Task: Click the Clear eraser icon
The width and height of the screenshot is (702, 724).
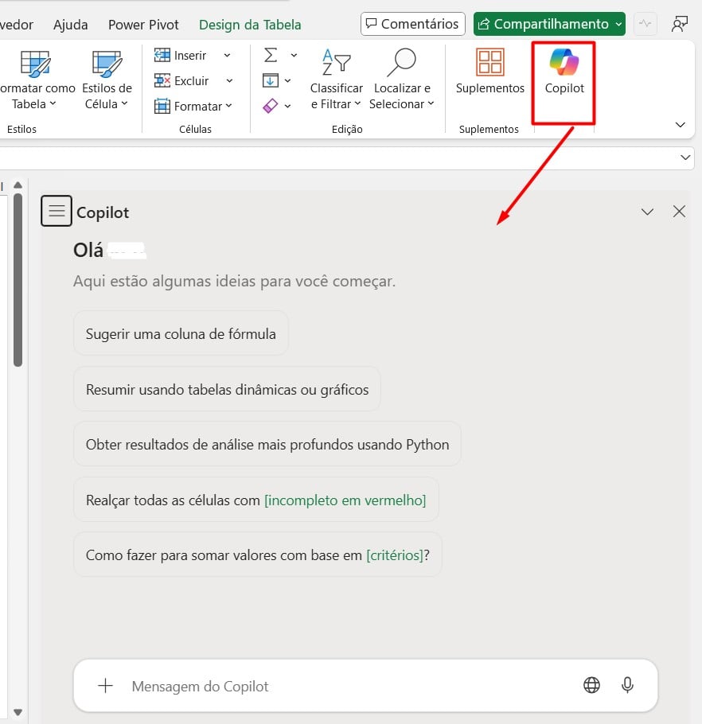Action: (x=270, y=106)
